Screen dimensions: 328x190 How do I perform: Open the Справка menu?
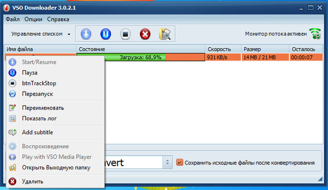(58, 19)
